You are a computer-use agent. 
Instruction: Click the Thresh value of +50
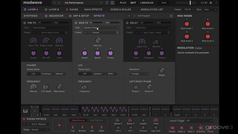coord(172,128)
